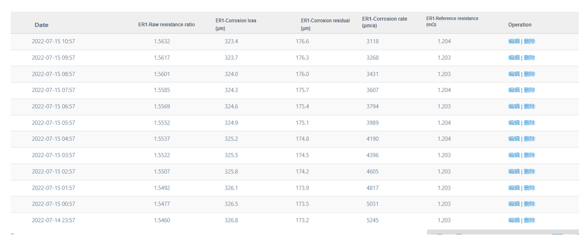Click 编辑 for the 2022-07-14 23:57 row
This screenshot has width=588, height=237.
click(x=514, y=220)
